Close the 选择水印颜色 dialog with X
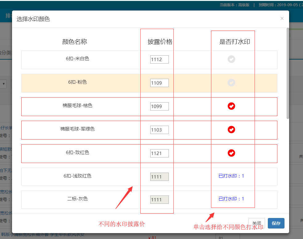The width and height of the screenshot is (303, 239). click(282, 19)
